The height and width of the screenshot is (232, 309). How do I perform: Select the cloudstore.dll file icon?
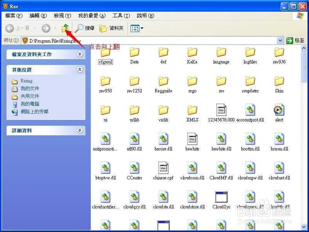click(x=192, y=197)
